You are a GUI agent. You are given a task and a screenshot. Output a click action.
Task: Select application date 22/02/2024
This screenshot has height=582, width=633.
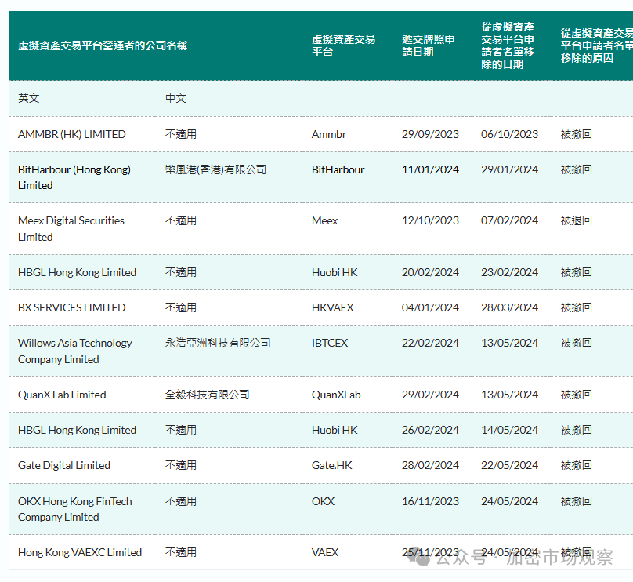(430, 343)
